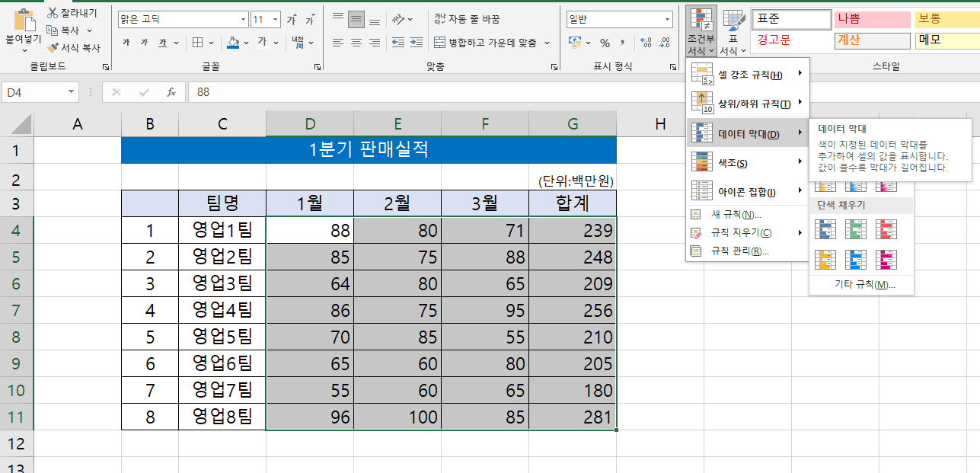Open Format as Table (표 서식)
The width and height of the screenshot is (980, 473).
(733, 32)
